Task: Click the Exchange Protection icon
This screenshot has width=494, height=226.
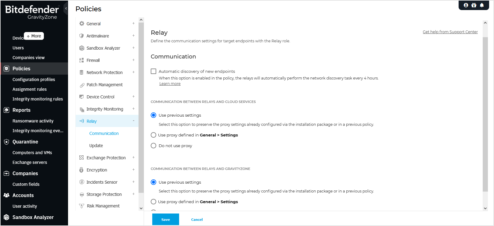Action: tap(81, 157)
